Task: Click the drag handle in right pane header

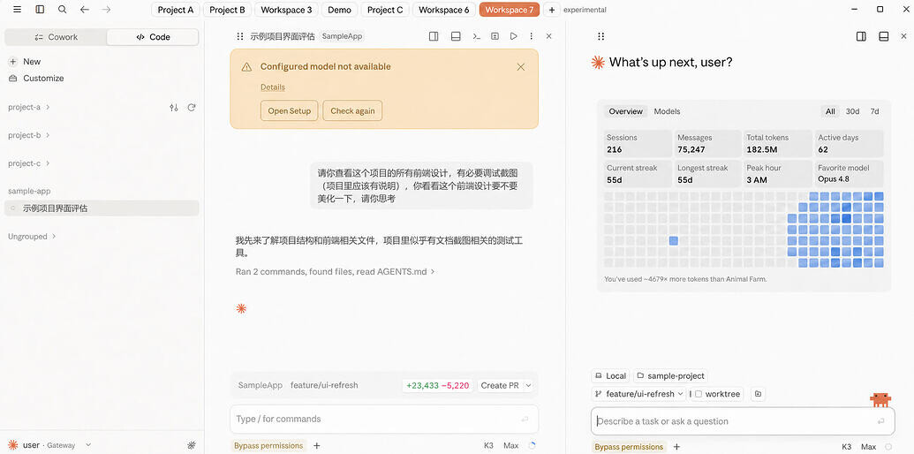Action: [601, 36]
